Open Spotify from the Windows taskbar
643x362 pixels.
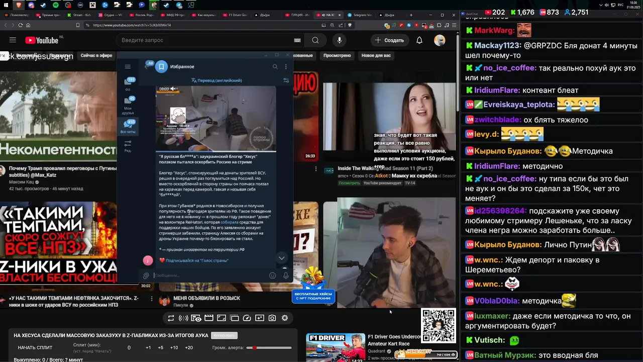55,5
